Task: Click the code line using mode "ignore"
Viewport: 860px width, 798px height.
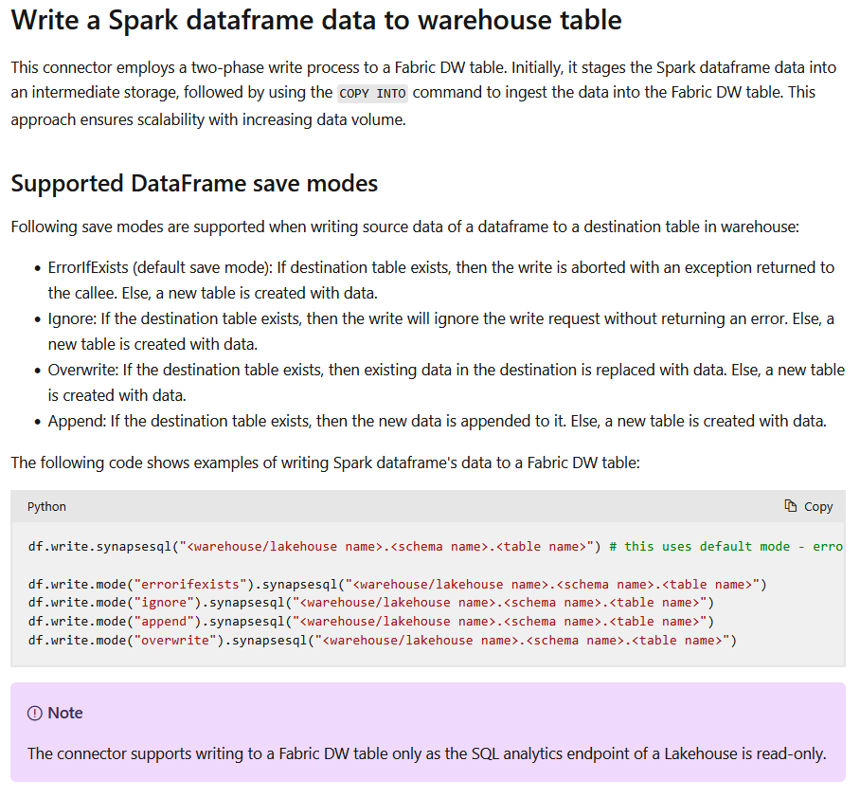Action: 370,603
